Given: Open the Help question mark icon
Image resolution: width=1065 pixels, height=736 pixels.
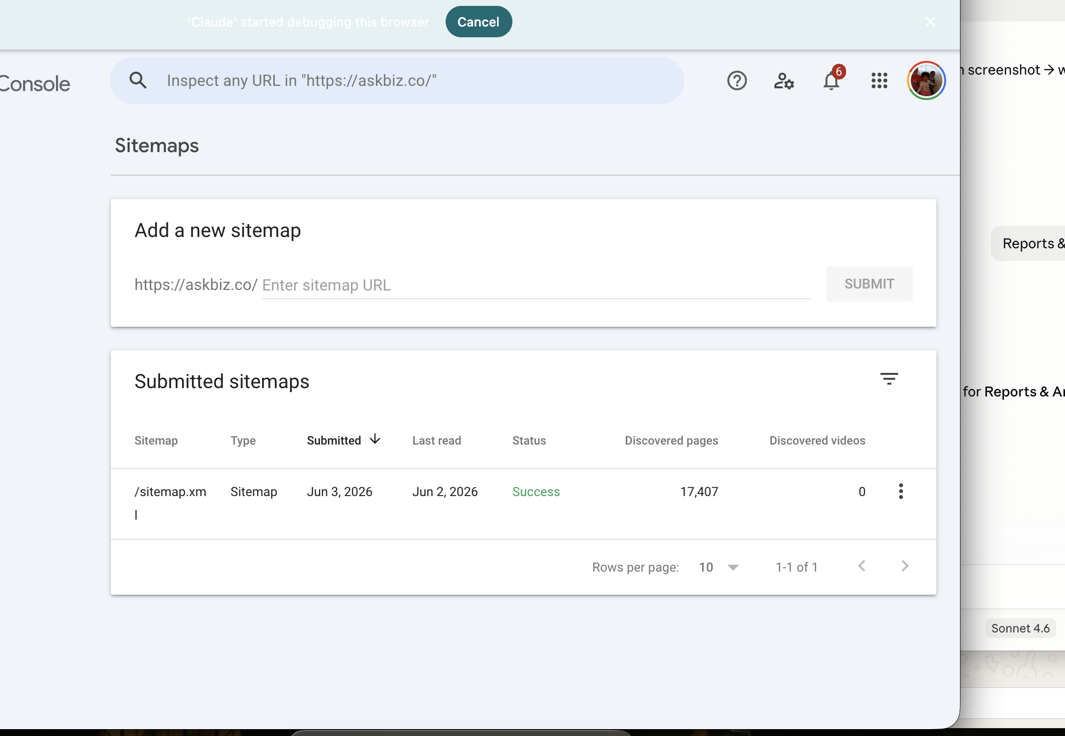Looking at the screenshot, I should pos(737,80).
